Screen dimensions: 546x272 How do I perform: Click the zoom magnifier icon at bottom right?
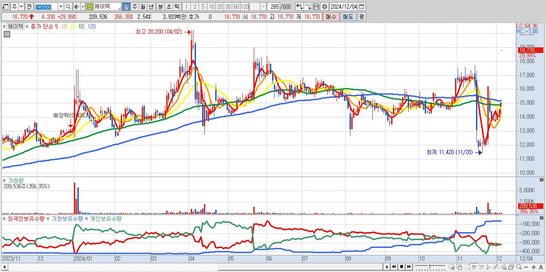(518, 267)
